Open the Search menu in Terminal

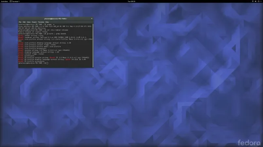[34, 22]
